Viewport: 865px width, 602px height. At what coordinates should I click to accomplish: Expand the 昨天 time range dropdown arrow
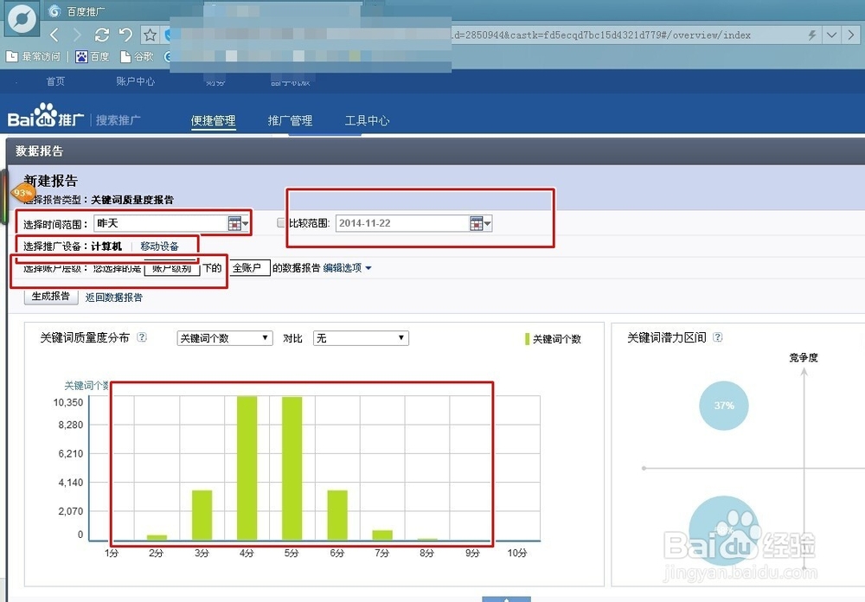[x=246, y=223]
